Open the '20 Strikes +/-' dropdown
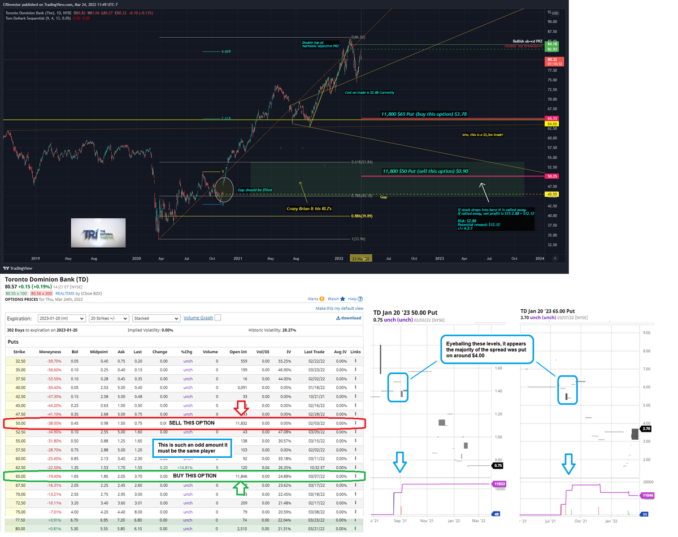 click(x=109, y=318)
